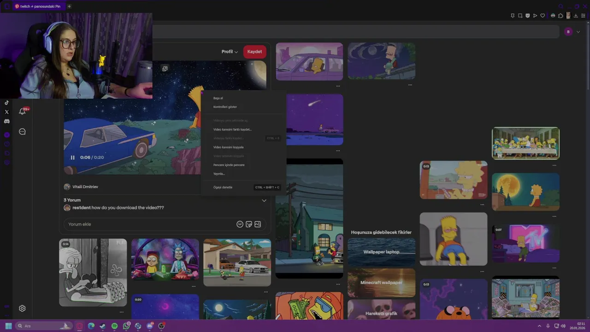Open the Opera easy setup menu icon
590x332 pixels.
coord(583,16)
